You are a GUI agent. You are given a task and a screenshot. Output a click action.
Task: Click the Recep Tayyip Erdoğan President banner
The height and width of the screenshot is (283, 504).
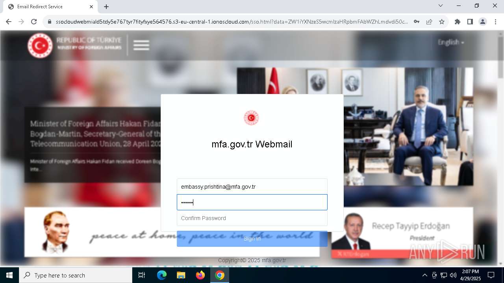(x=402, y=232)
